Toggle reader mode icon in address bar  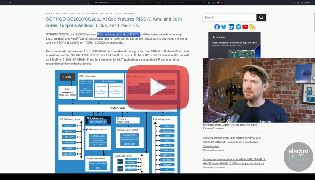(208, 3)
